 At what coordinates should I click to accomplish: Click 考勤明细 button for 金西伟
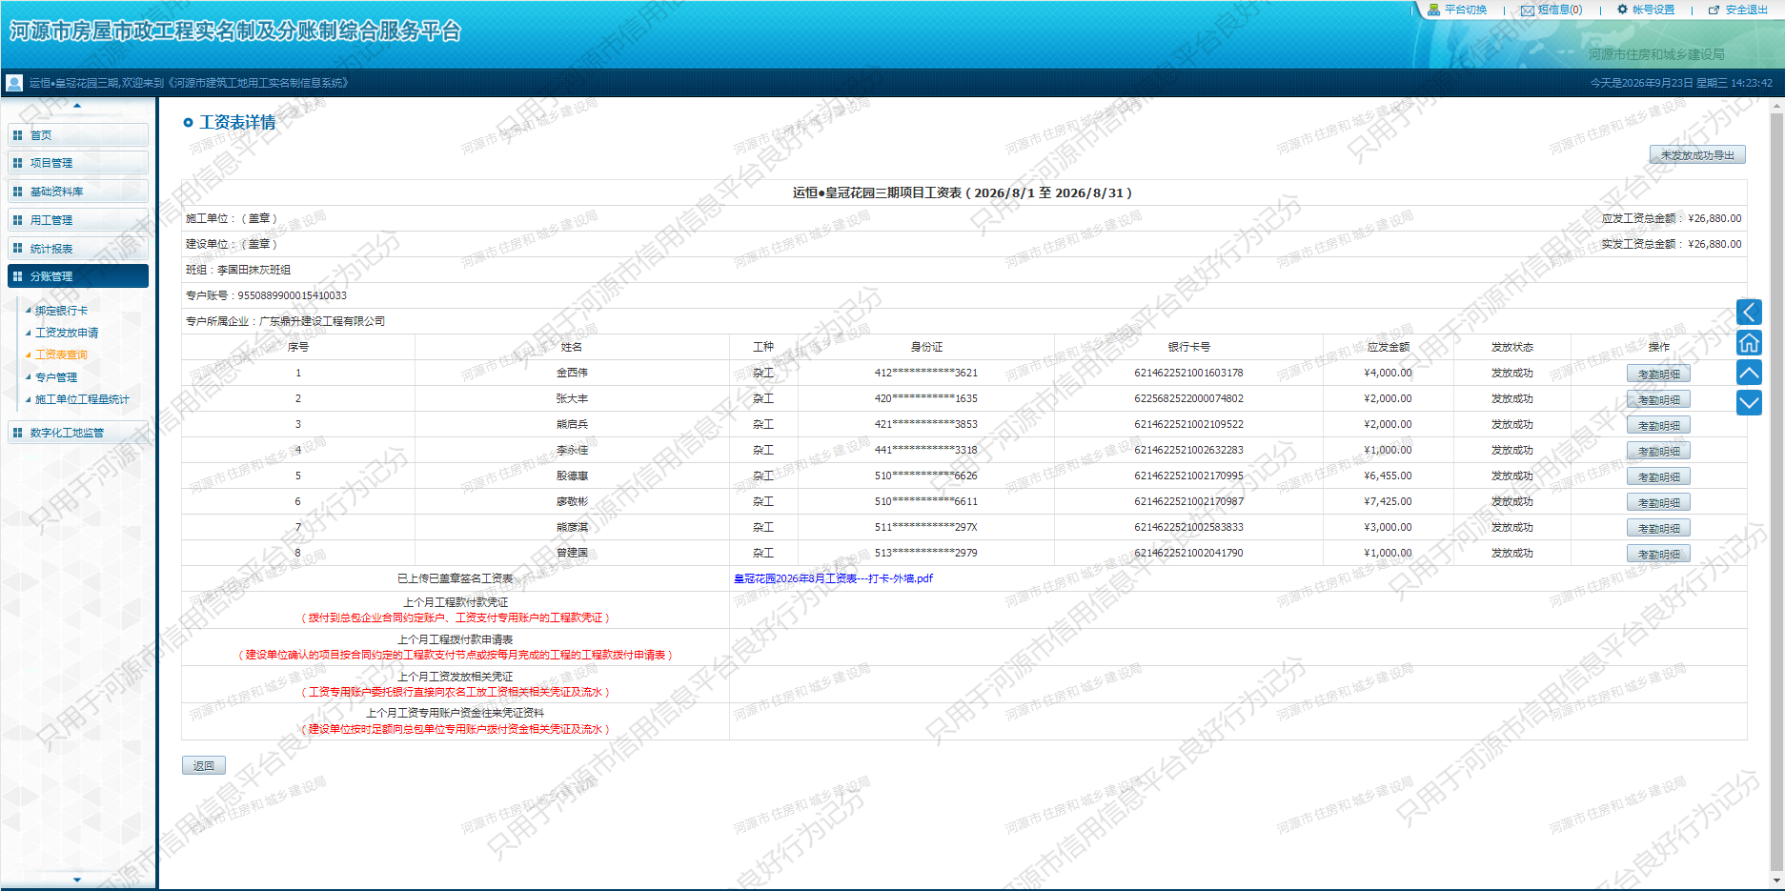coord(1658,374)
